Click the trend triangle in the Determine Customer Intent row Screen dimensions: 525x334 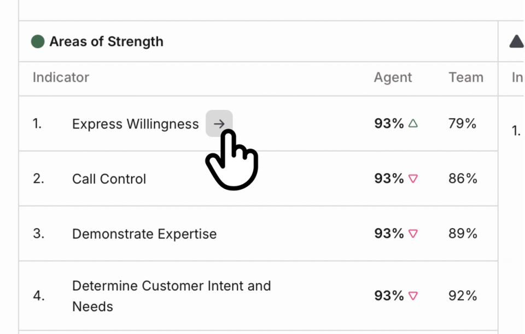pyautogui.click(x=413, y=295)
